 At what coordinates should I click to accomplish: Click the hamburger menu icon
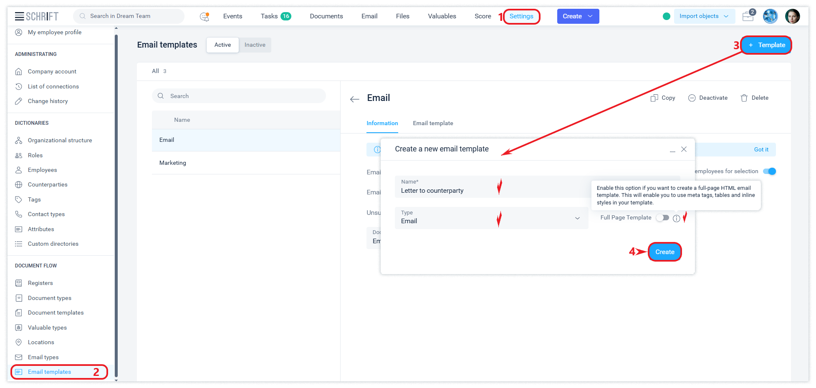tap(19, 16)
